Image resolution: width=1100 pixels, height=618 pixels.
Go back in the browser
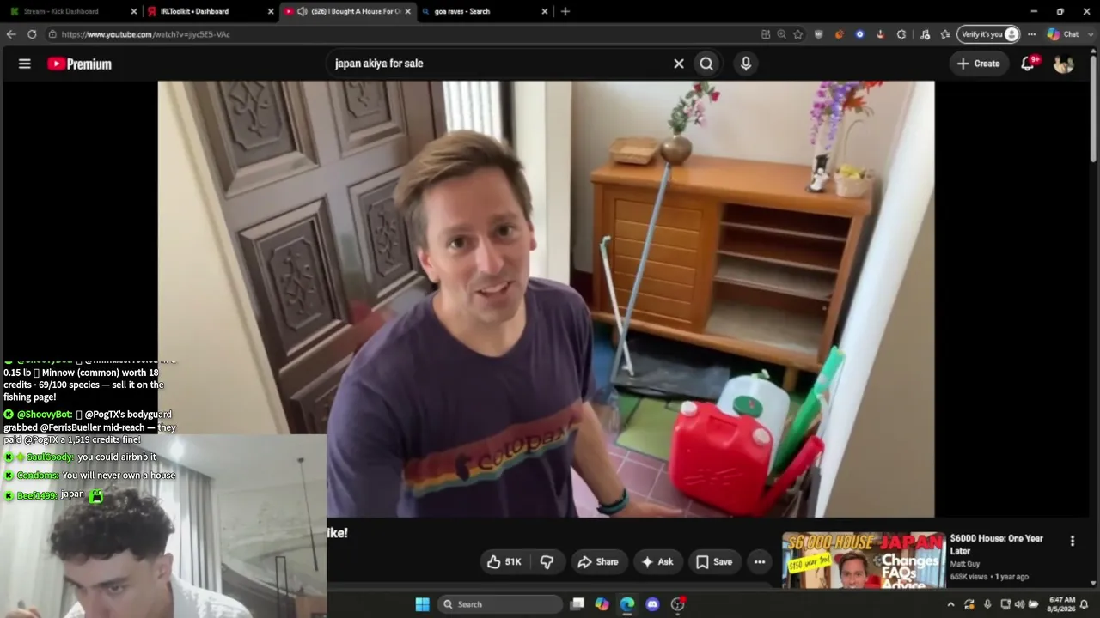coord(11,34)
